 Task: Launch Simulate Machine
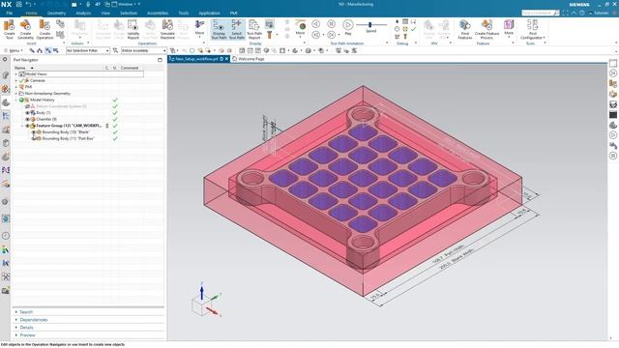[167, 29]
